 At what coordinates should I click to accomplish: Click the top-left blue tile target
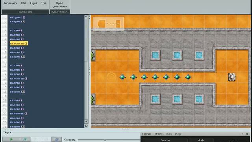[155, 55]
